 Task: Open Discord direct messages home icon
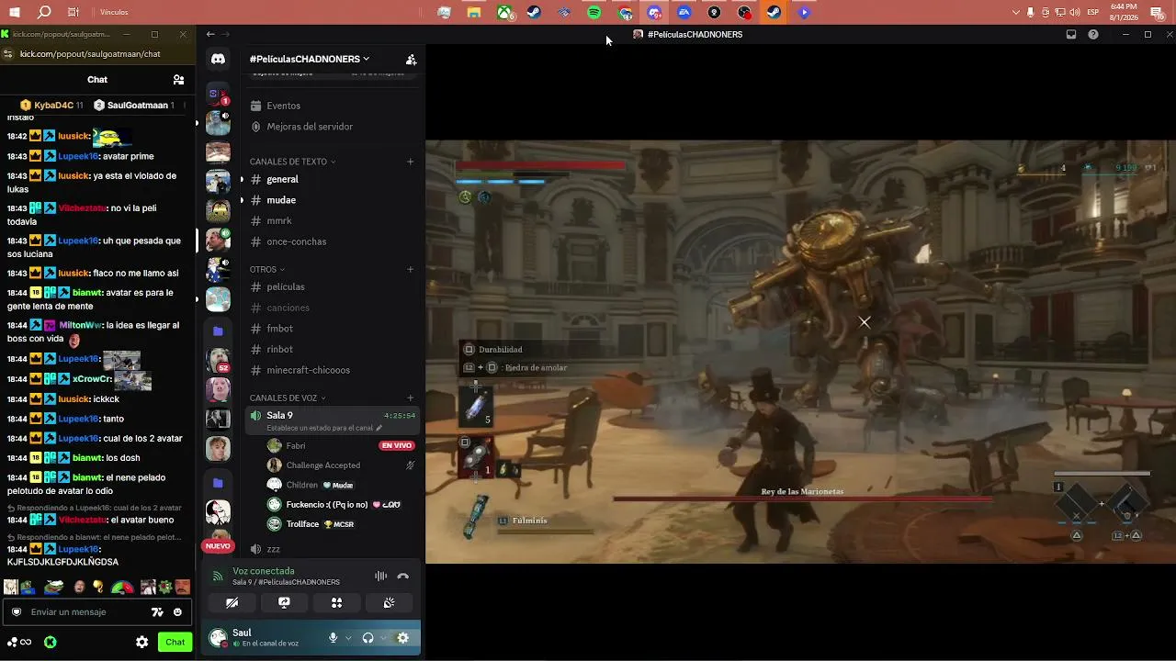218,59
